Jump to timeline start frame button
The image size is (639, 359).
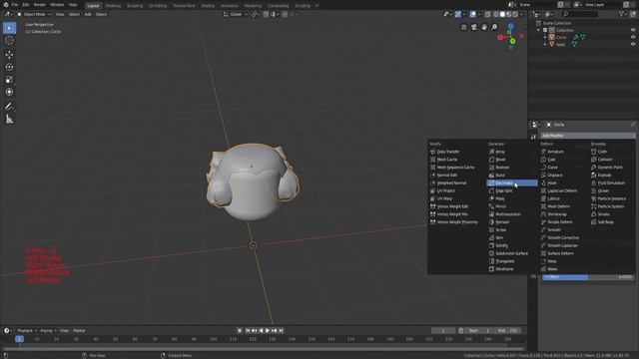(x=248, y=330)
